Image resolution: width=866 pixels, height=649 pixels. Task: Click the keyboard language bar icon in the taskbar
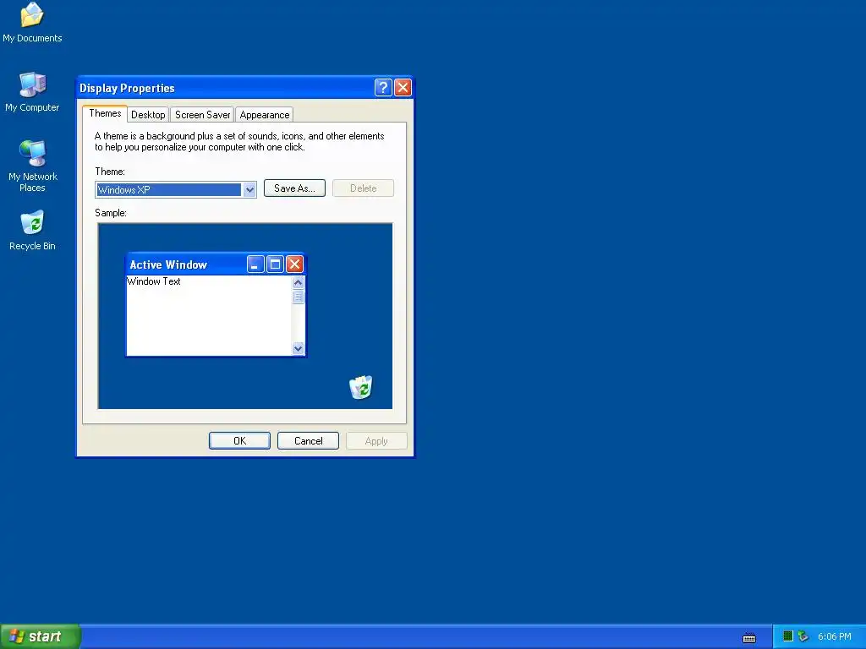tap(749, 637)
